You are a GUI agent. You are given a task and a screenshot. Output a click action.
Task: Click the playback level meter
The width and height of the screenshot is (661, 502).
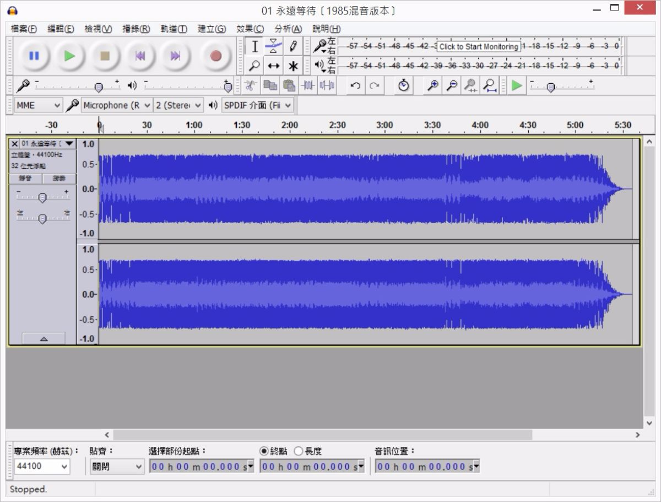[x=479, y=66]
